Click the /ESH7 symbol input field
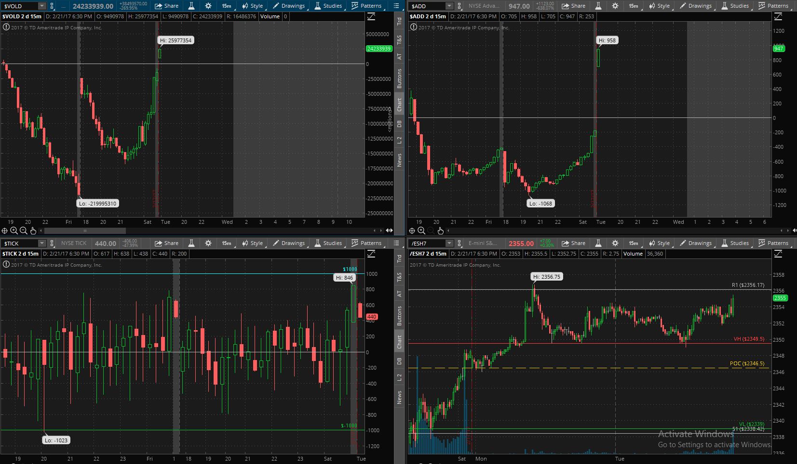The height and width of the screenshot is (464, 797). (x=427, y=243)
